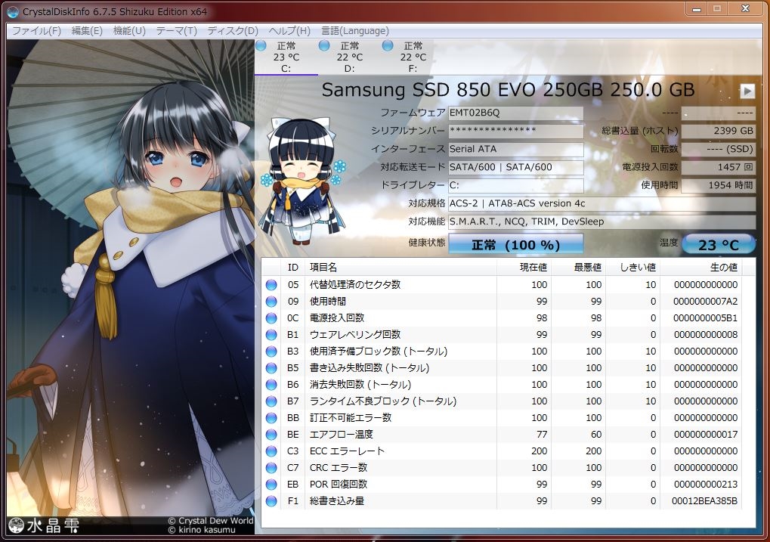Click the ACS-2 standard field

click(x=601, y=203)
